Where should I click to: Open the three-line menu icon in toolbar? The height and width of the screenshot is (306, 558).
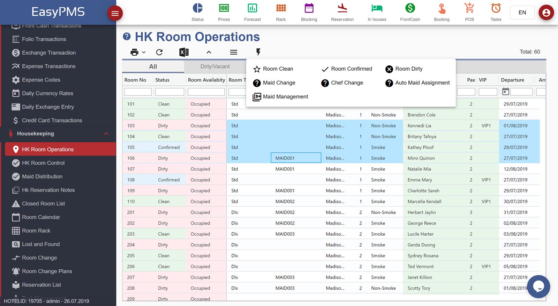coord(234,52)
